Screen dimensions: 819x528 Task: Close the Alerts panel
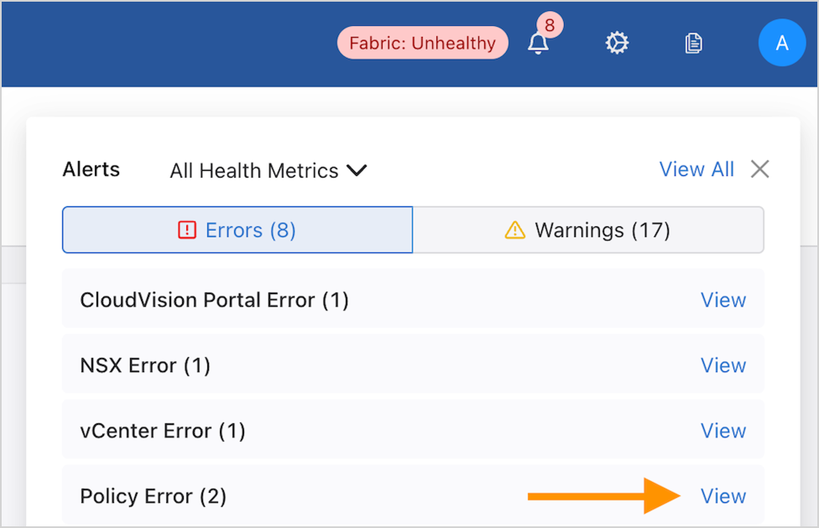759,169
